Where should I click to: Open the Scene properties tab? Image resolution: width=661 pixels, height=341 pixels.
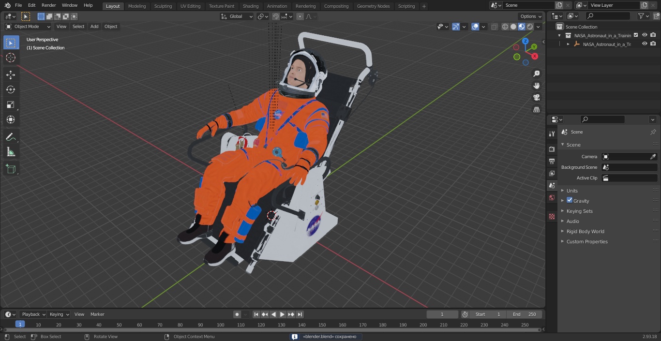pyautogui.click(x=552, y=185)
